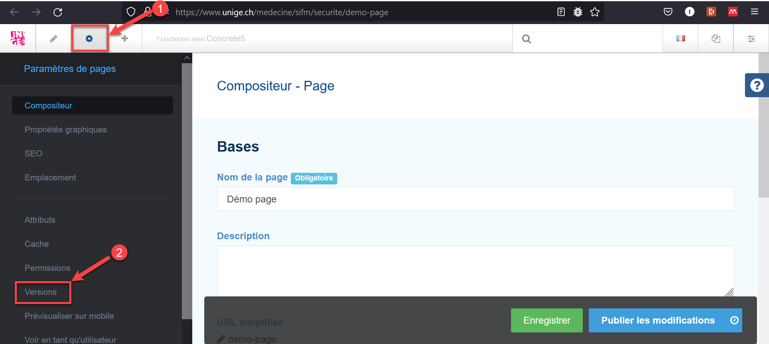
Task: Click the help question mark button
Action: (757, 85)
